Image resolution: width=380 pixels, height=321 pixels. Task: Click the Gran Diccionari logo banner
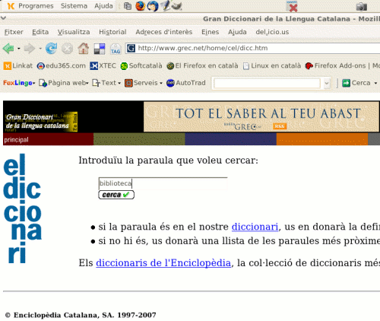42,122
